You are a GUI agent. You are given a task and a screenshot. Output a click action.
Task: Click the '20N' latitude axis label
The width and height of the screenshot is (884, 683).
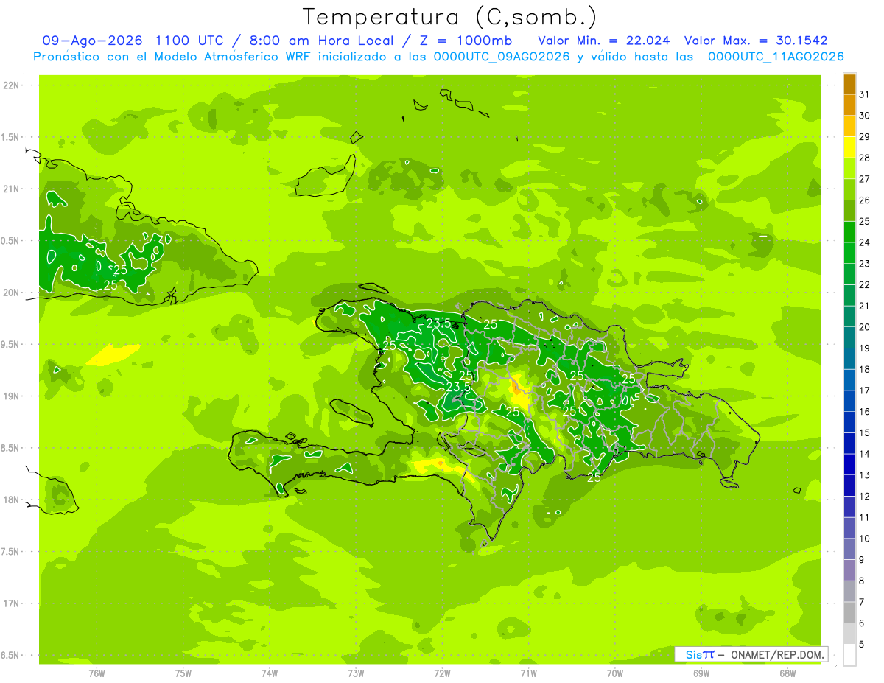pos(11,293)
